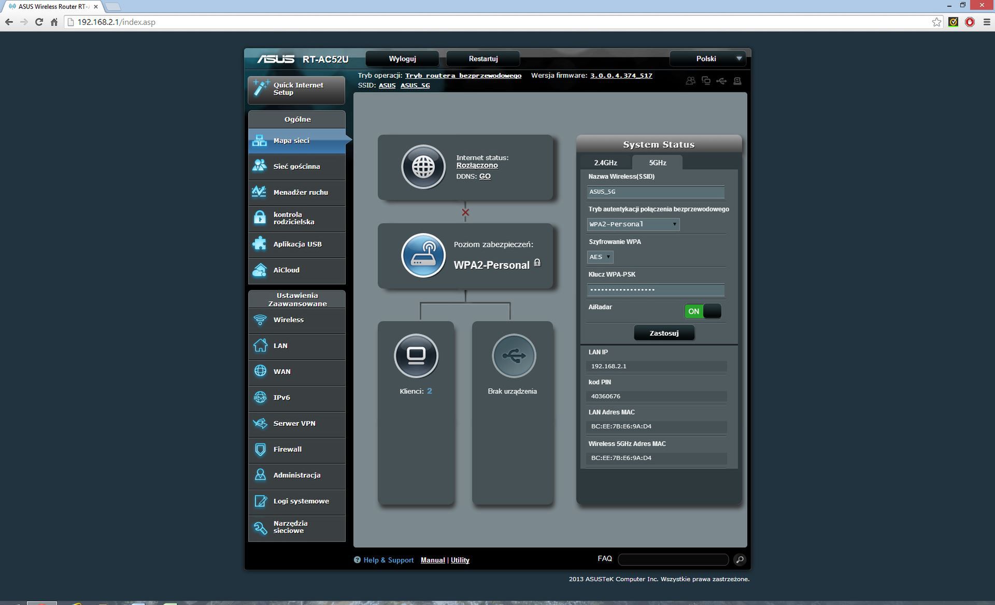The height and width of the screenshot is (605, 995).
Task: Switch to the 5GHz tab
Action: click(658, 163)
